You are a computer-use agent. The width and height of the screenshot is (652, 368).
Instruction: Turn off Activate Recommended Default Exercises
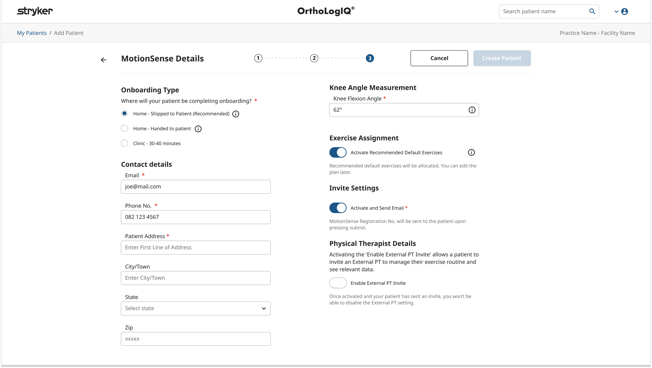click(x=338, y=153)
